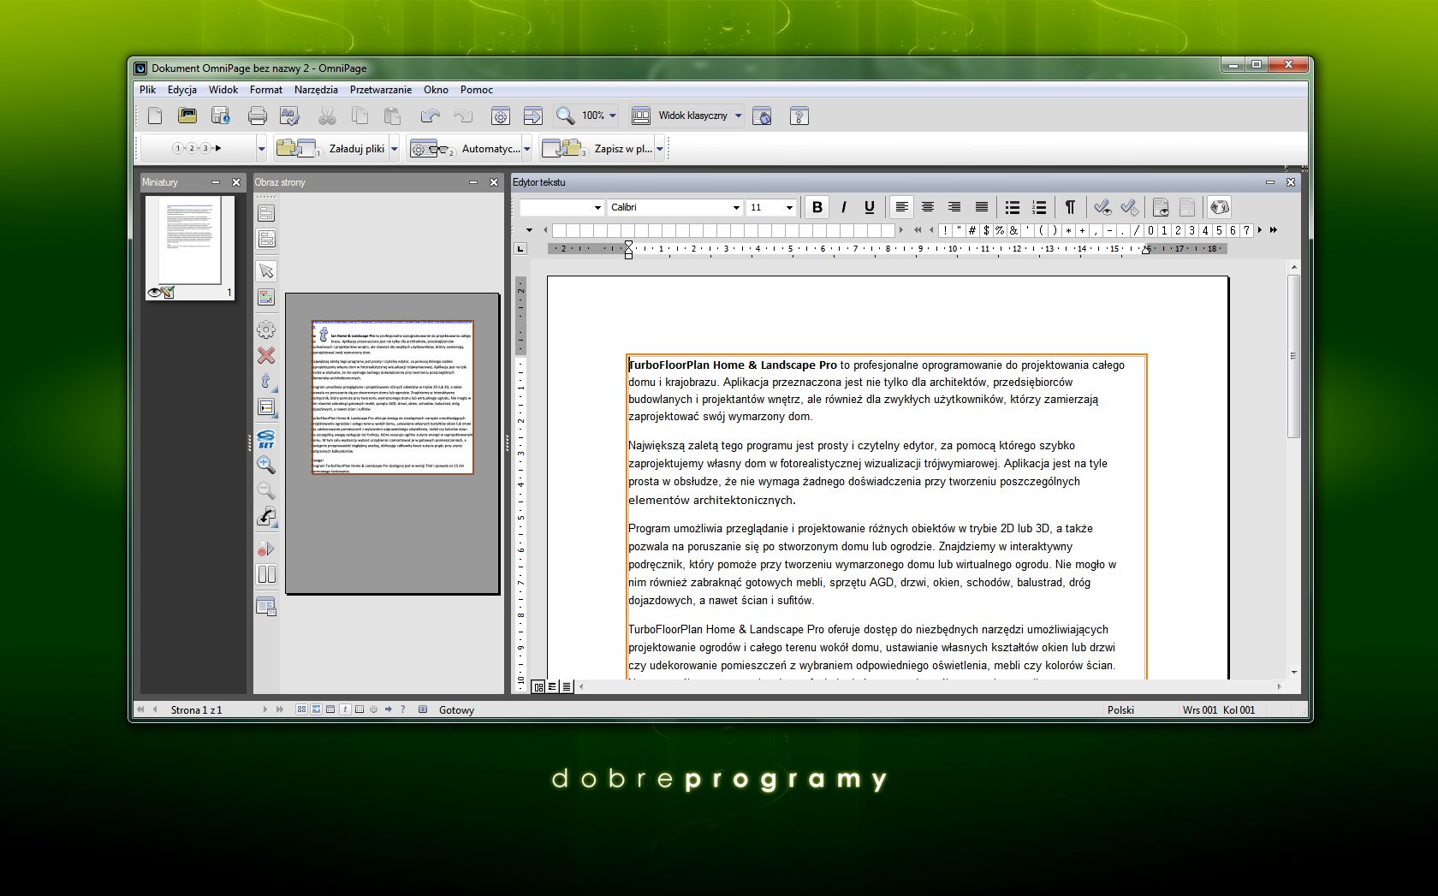The height and width of the screenshot is (896, 1438).
Task: Expand the Zapisz w pl... dropdown arrow
Action: (x=660, y=148)
